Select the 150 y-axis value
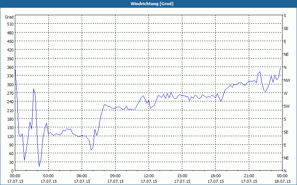 pyautogui.click(x=10, y=128)
